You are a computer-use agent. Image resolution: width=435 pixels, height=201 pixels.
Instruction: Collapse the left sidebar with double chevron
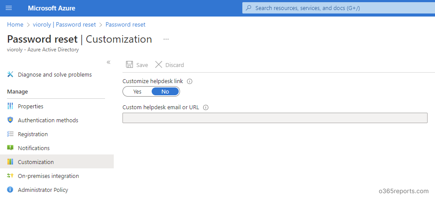point(109,62)
